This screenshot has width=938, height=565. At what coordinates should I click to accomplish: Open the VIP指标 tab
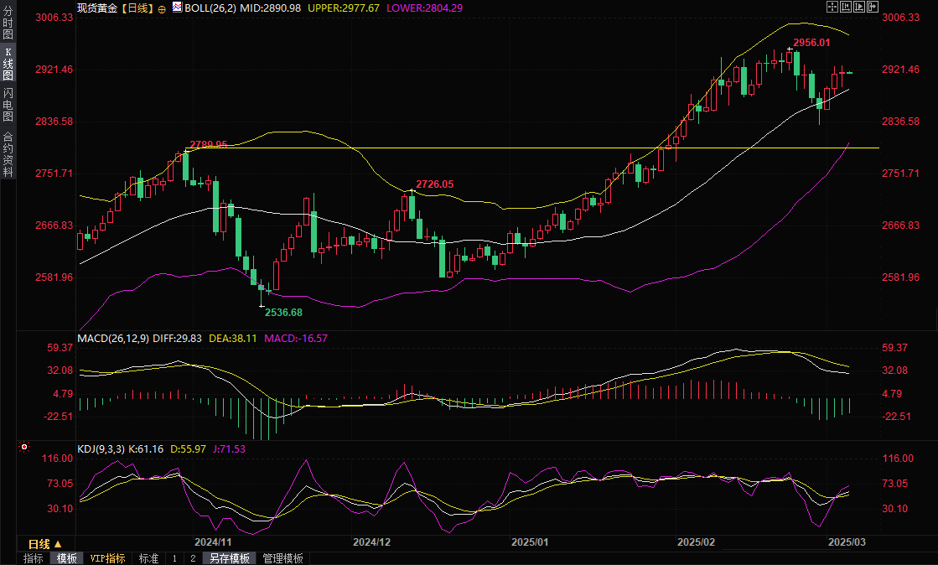coord(108,558)
